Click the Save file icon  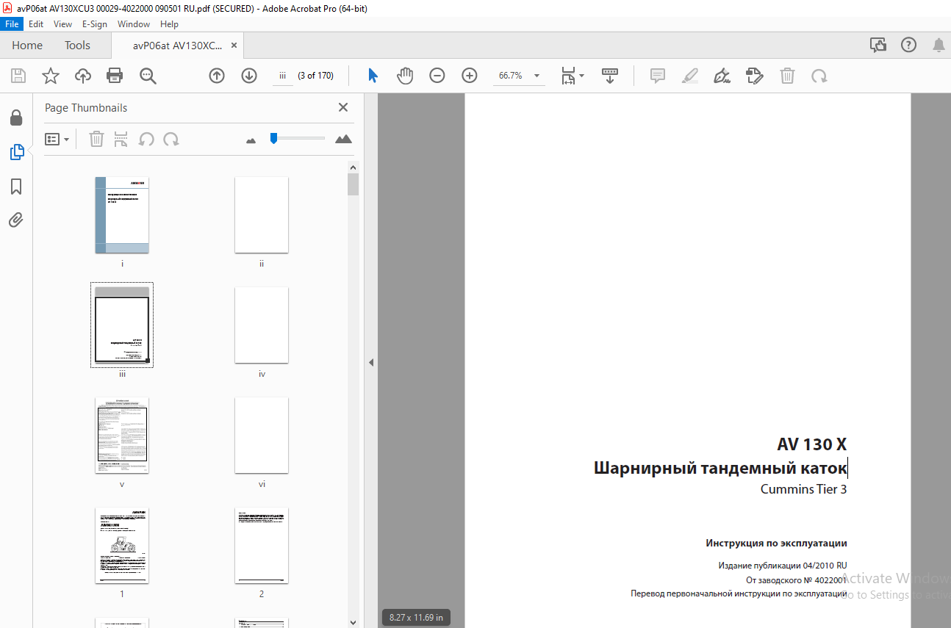click(18, 76)
